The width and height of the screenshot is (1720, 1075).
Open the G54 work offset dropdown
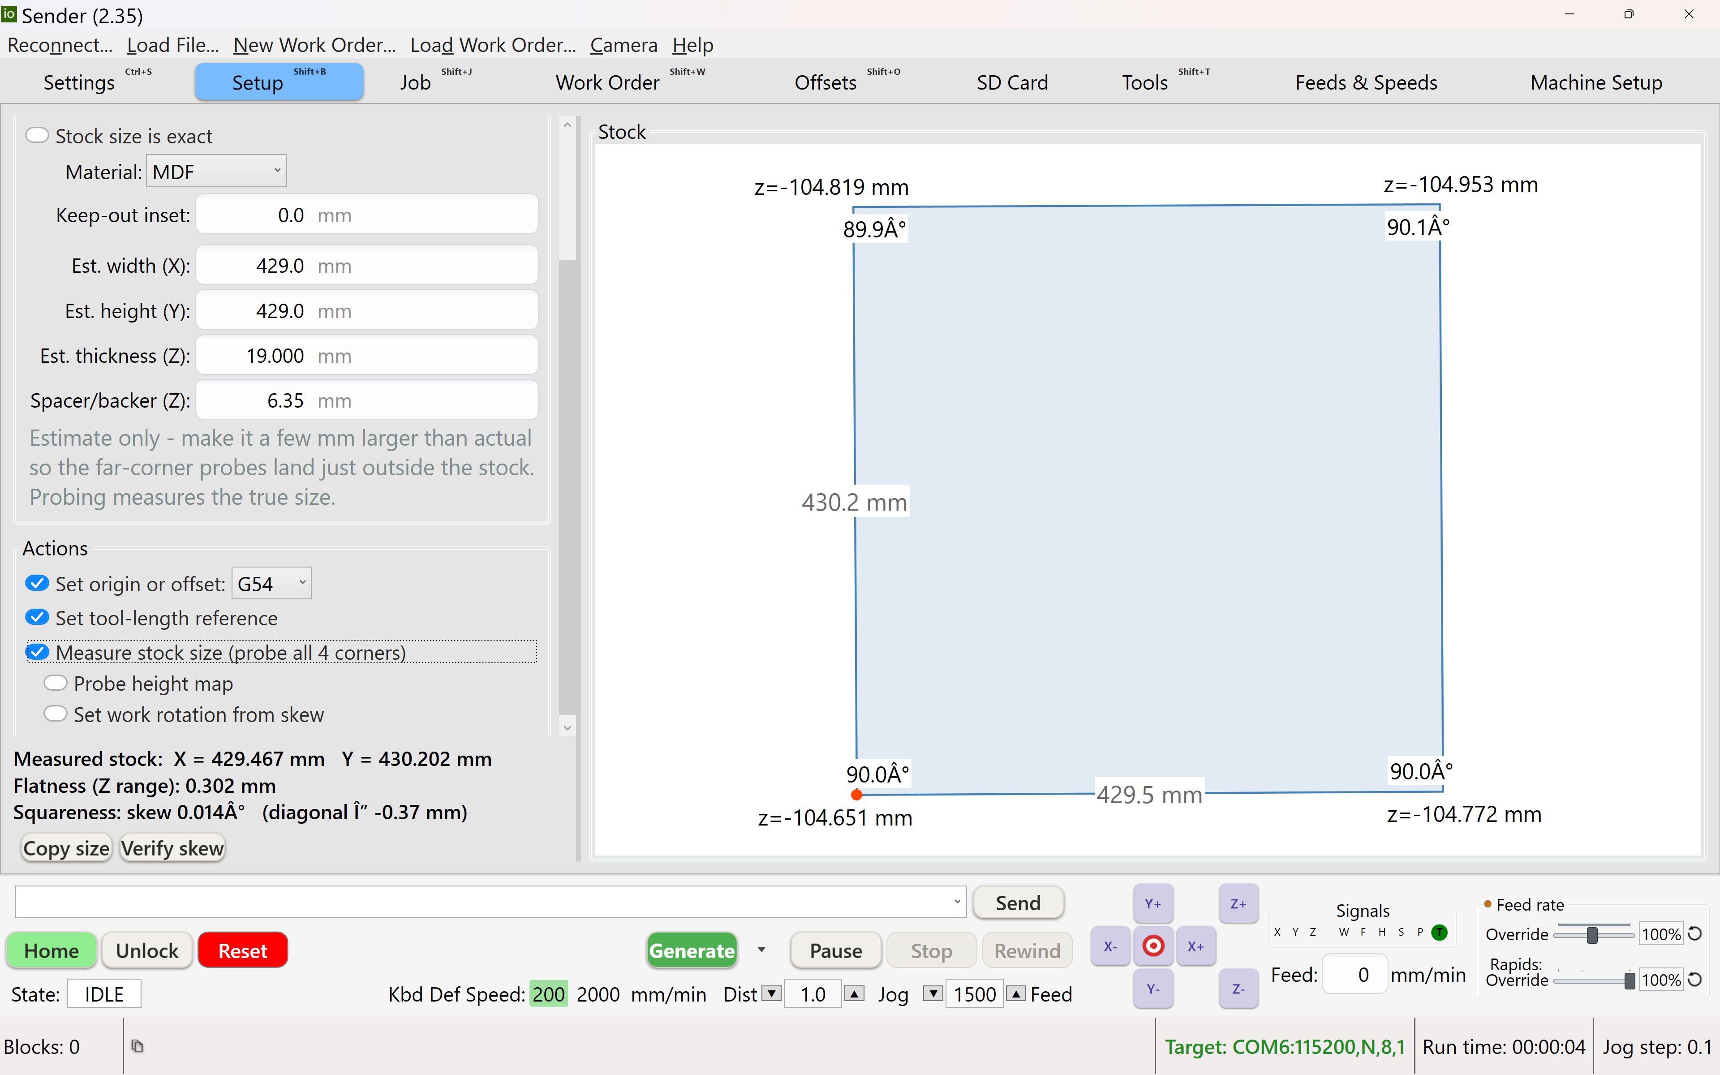click(x=271, y=584)
